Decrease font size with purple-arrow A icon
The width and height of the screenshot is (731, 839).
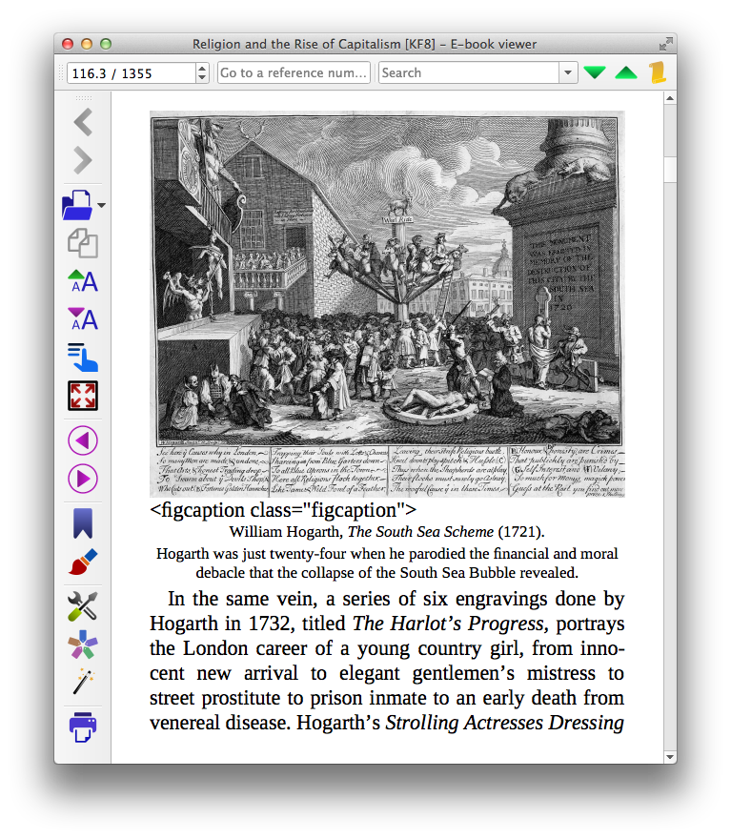pyautogui.click(x=83, y=318)
